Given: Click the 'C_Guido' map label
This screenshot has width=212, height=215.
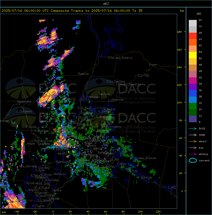Looking at the screenshot, I should 31,127.
